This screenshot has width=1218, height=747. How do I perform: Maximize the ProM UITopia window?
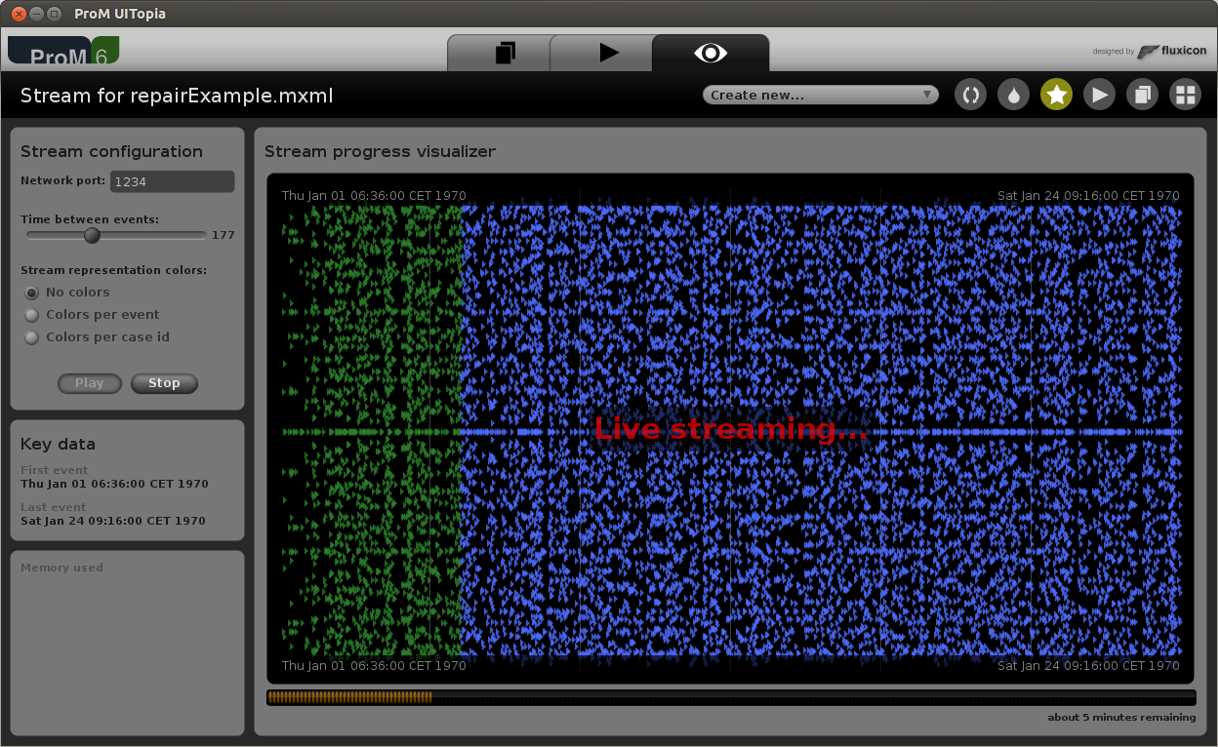(54, 14)
